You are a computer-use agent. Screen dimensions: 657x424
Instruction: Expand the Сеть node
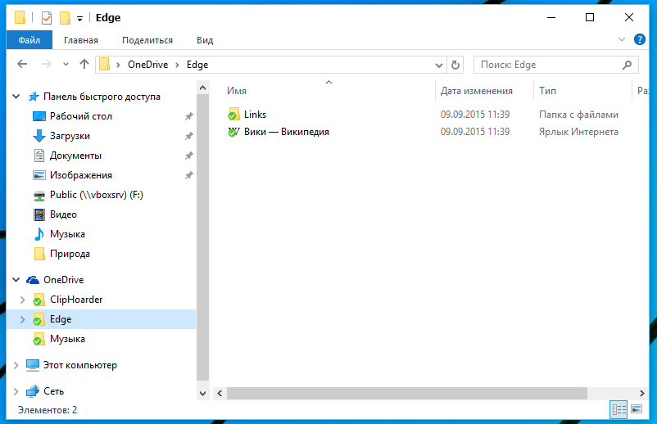pos(16,391)
